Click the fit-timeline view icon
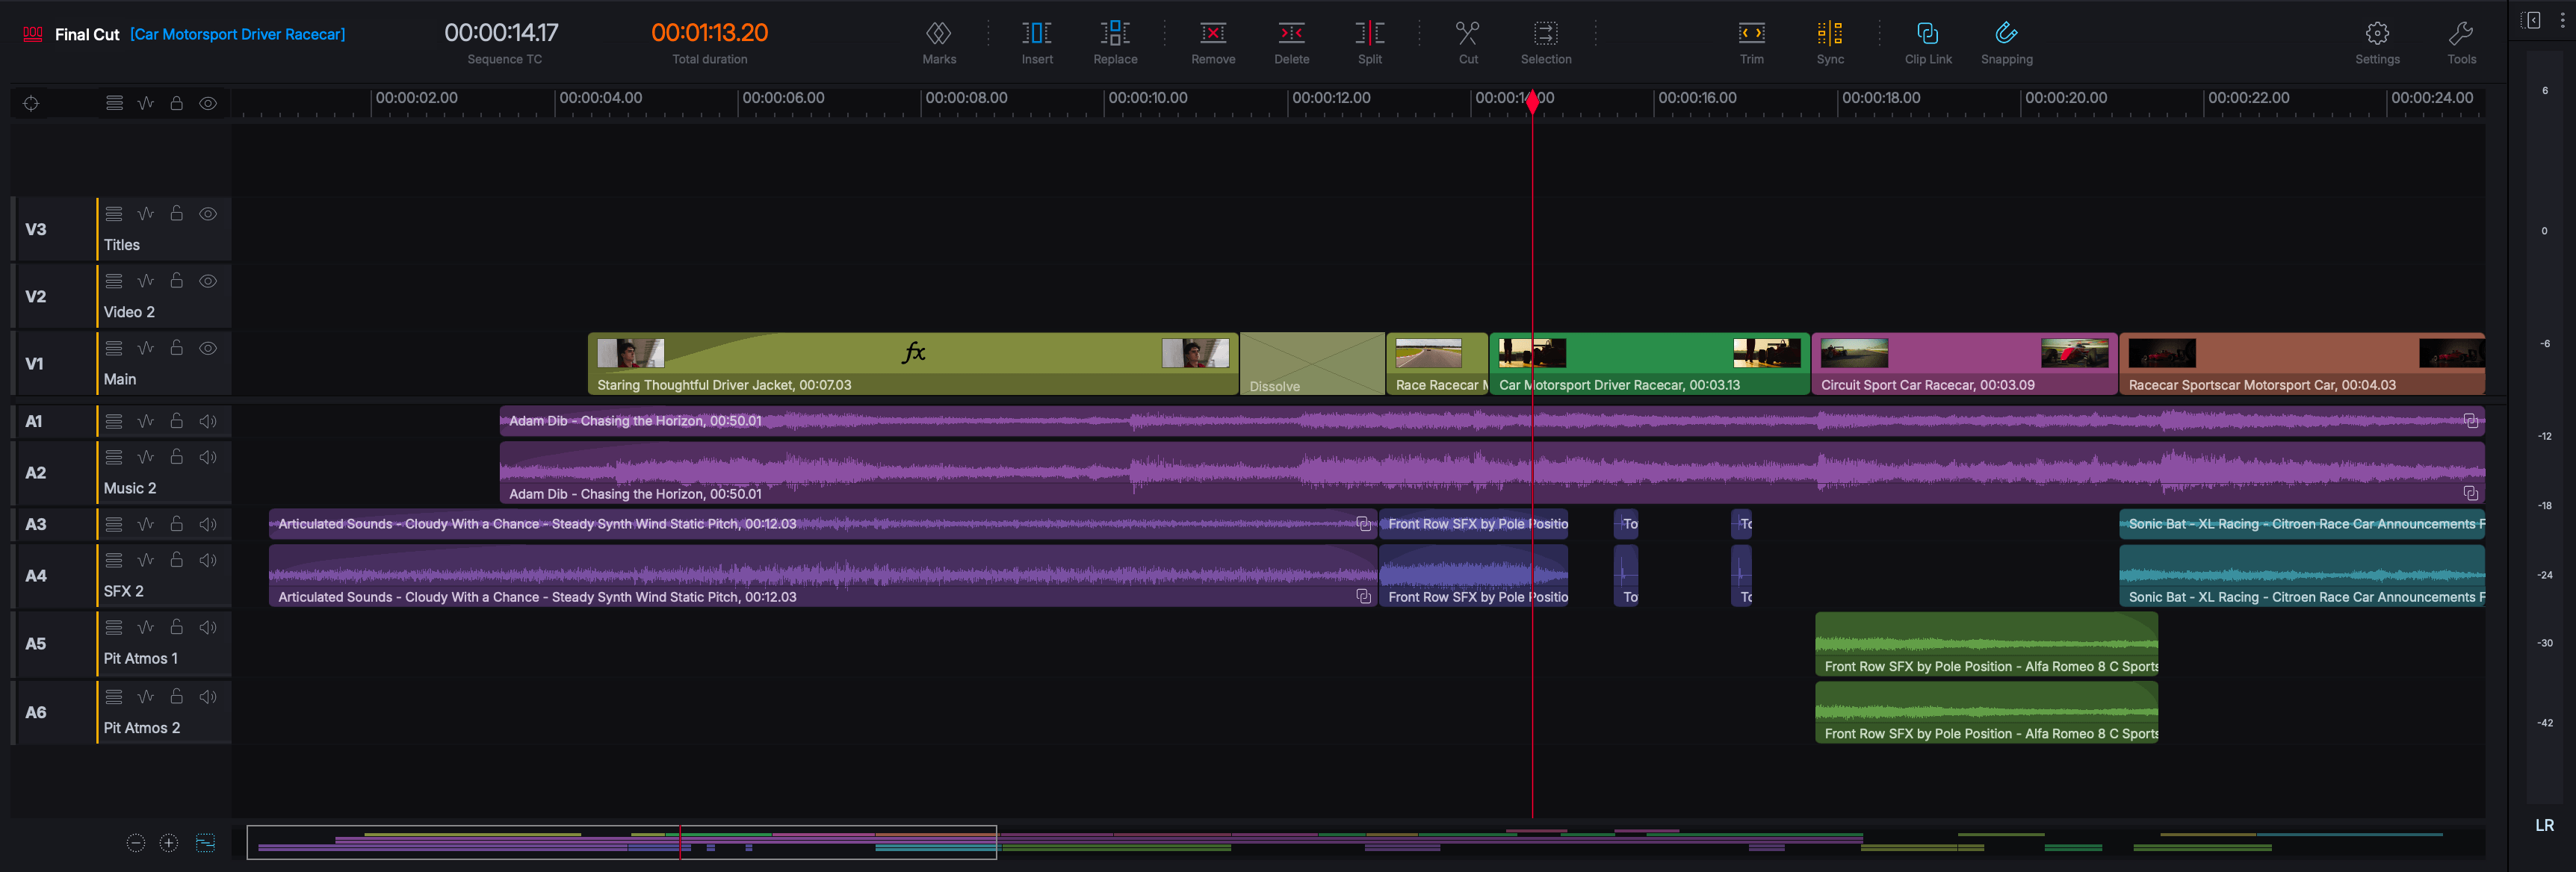2576x872 pixels. [x=205, y=843]
